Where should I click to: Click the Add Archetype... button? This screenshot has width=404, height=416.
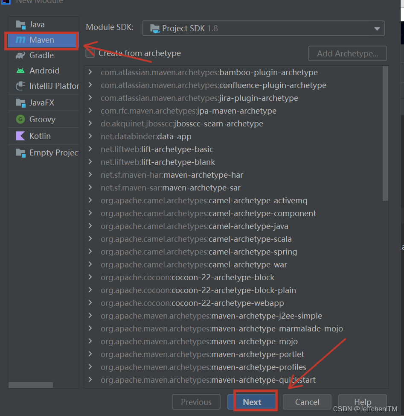347,53
